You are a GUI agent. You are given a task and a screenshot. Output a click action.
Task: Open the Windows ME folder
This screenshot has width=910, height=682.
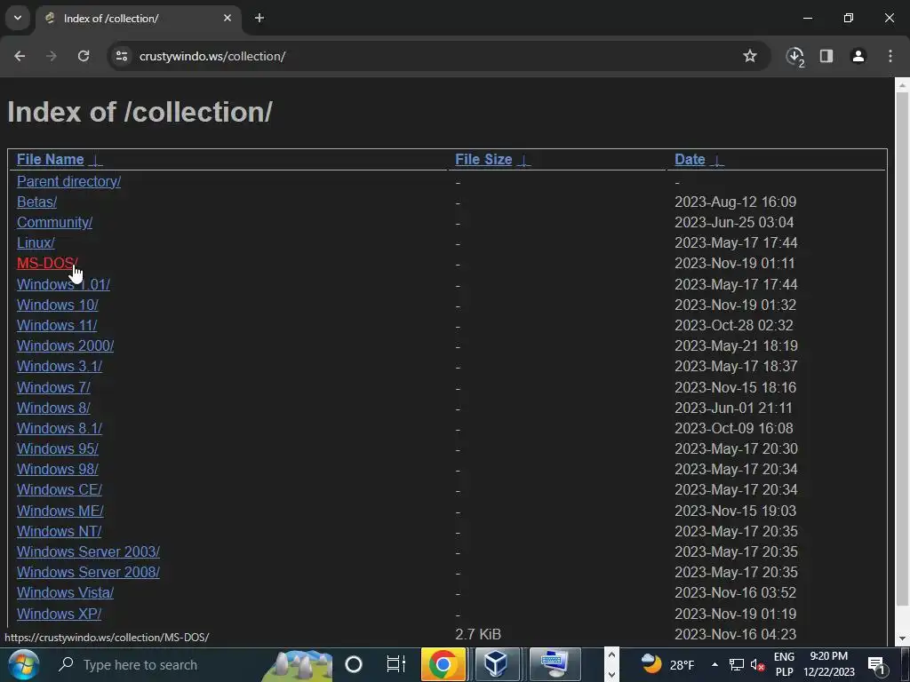[x=60, y=511]
